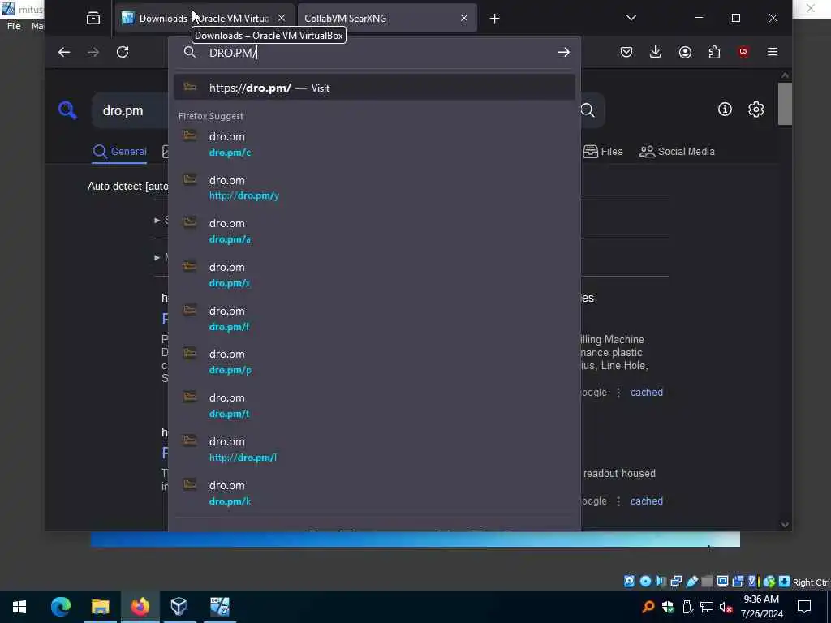This screenshot has height=623, width=831.
Task: Open File Explorer from the taskbar
Action: point(100,607)
